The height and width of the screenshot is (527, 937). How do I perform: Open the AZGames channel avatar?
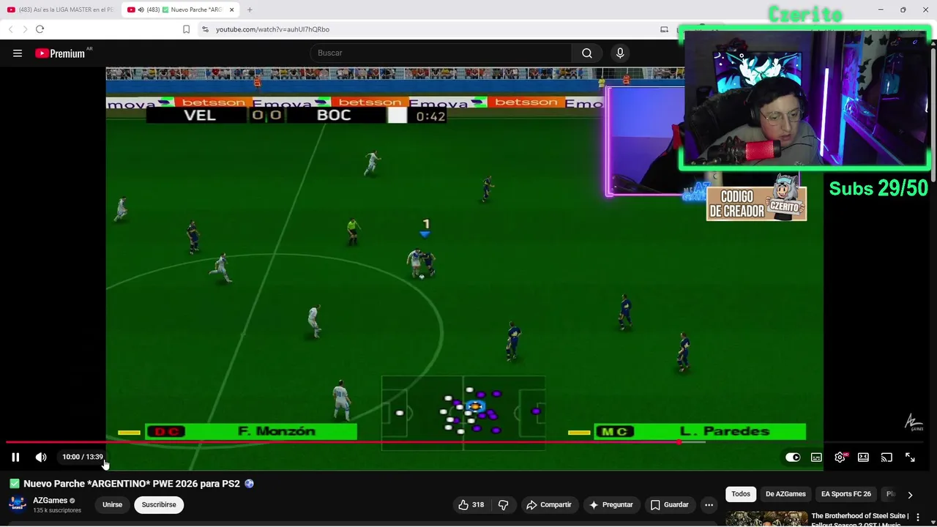18,504
